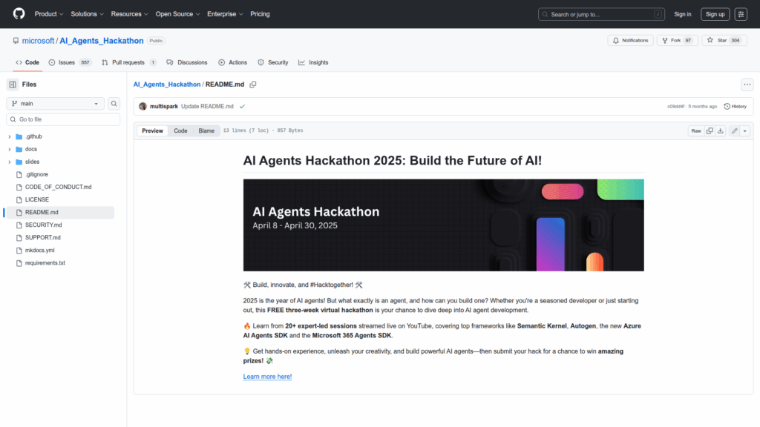The image size is (760, 427).
Task: Click the search magnifier in Files panel
Action: coord(114,104)
